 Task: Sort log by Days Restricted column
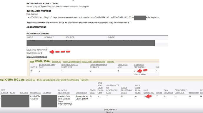point(149,92)
